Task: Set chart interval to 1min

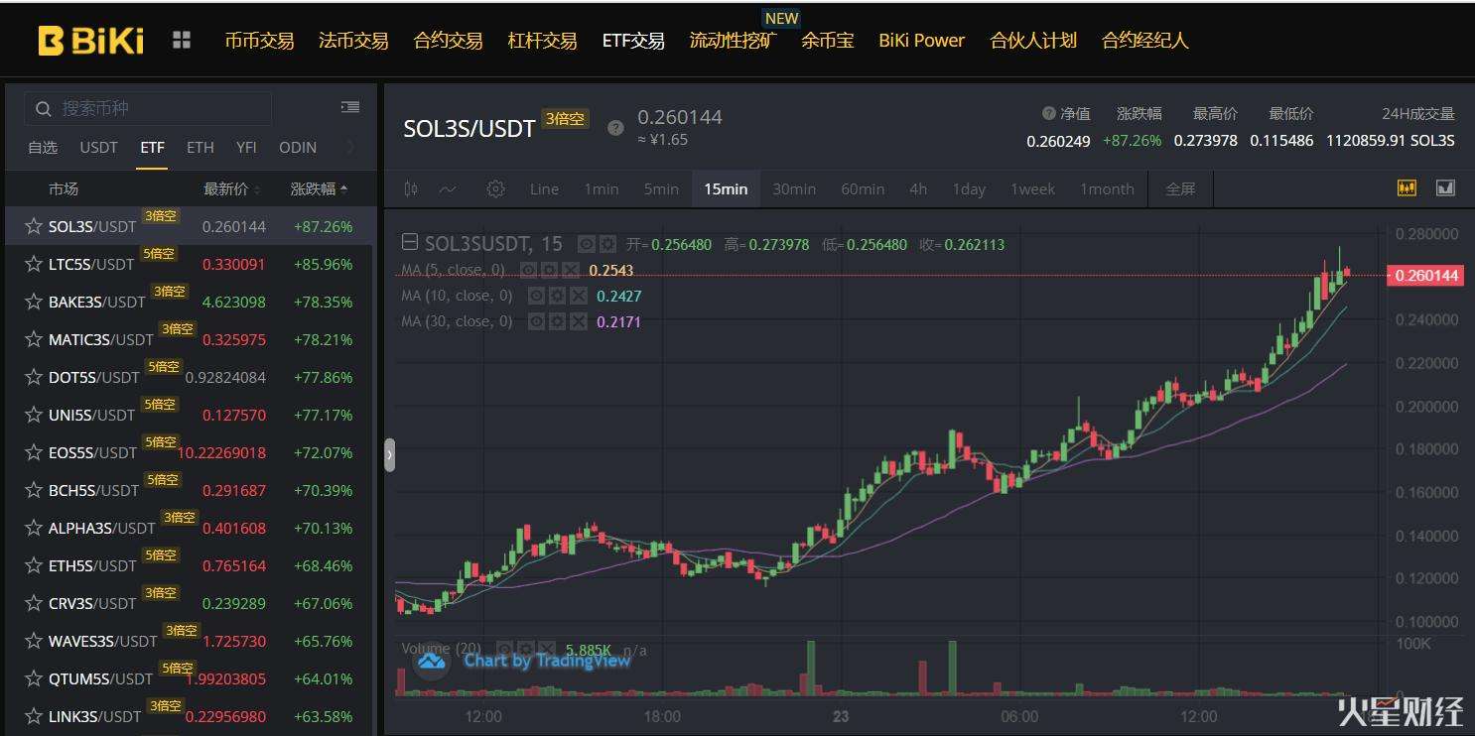Action: coord(601,188)
